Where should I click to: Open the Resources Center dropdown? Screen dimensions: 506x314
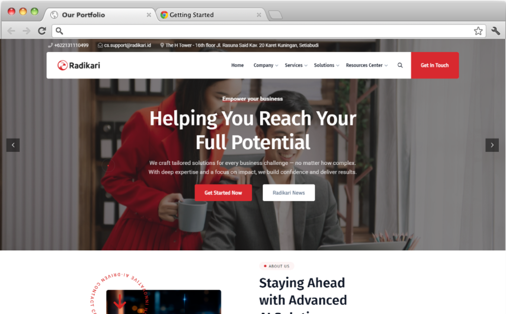[x=367, y=65]
